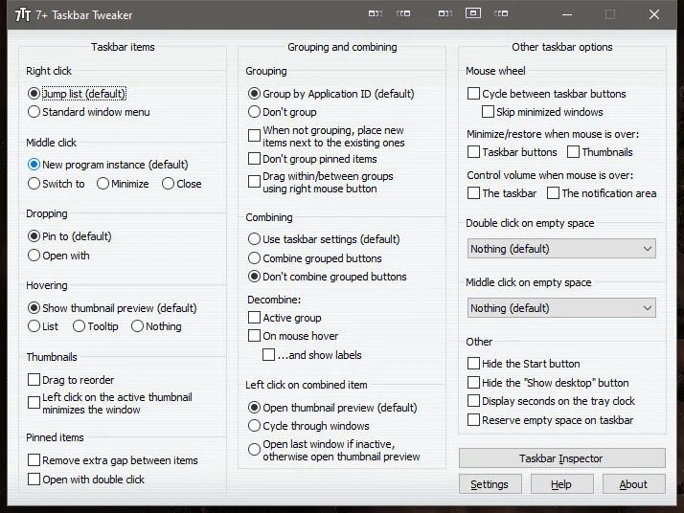Click the framed window icon in the title bar
684x513 pixels.
point(473,13)
